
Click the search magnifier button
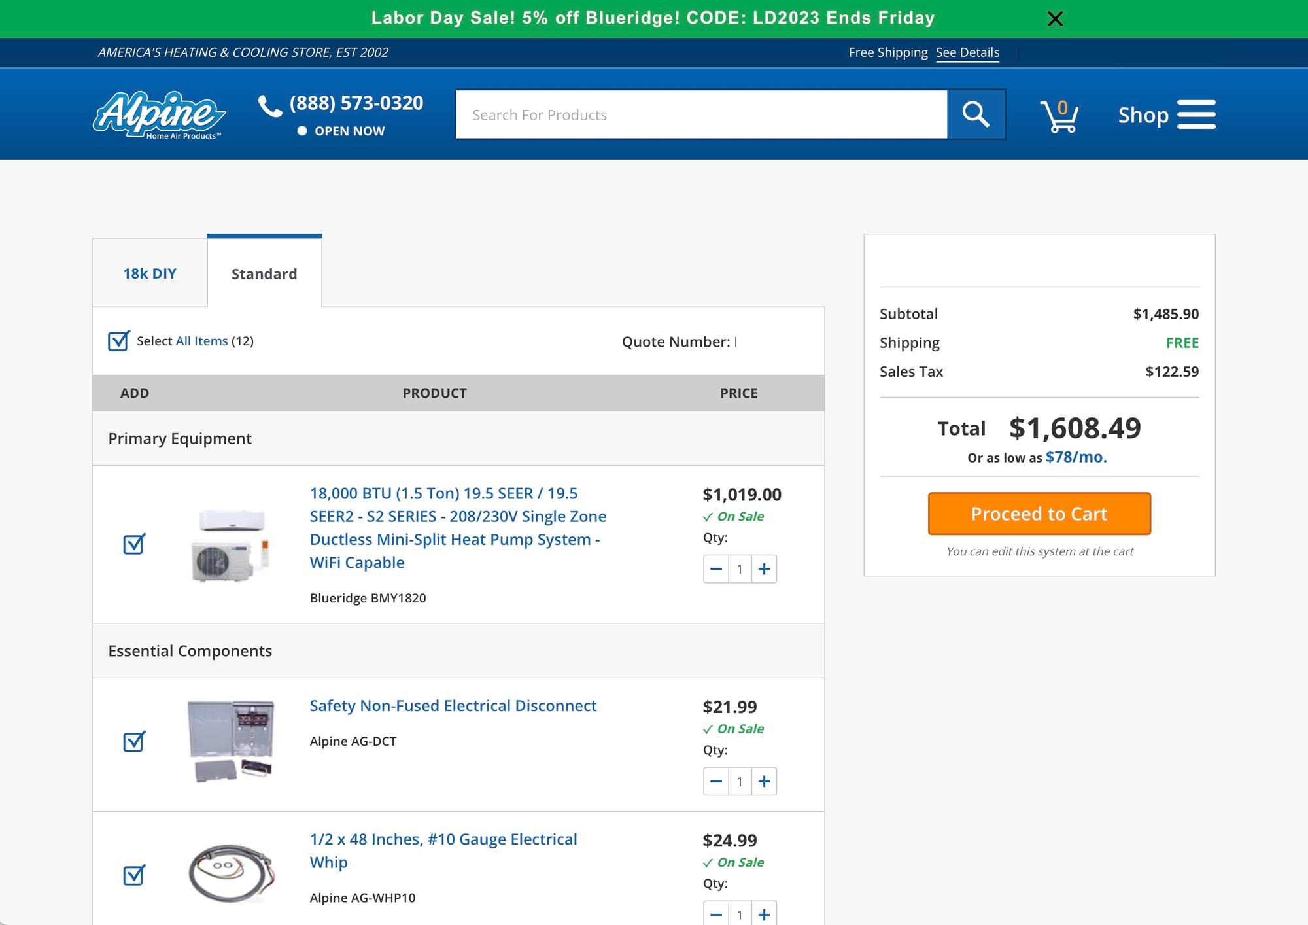click(x=976, y=114)
